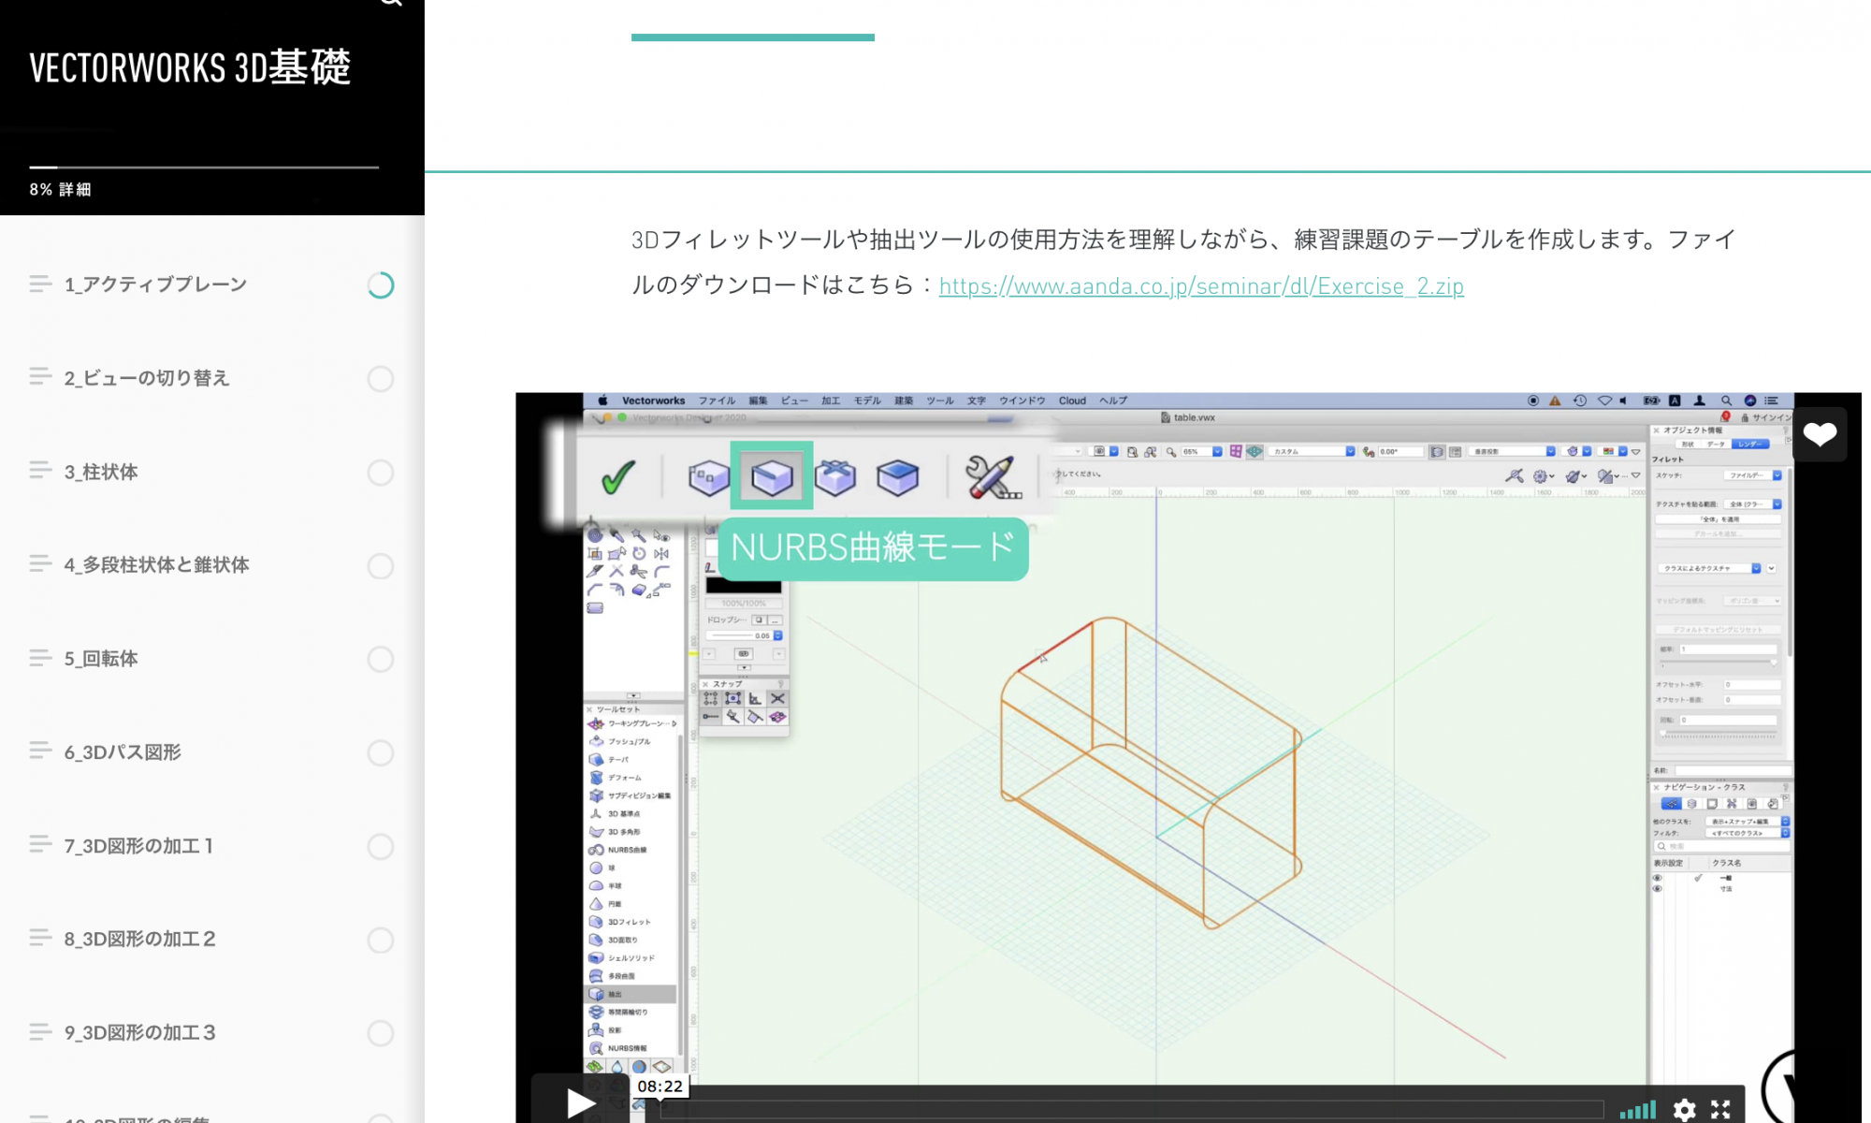The image size is (1871, 1123).
Task: Click the video timeline progress bar
Action: tap(1132, 1110)
